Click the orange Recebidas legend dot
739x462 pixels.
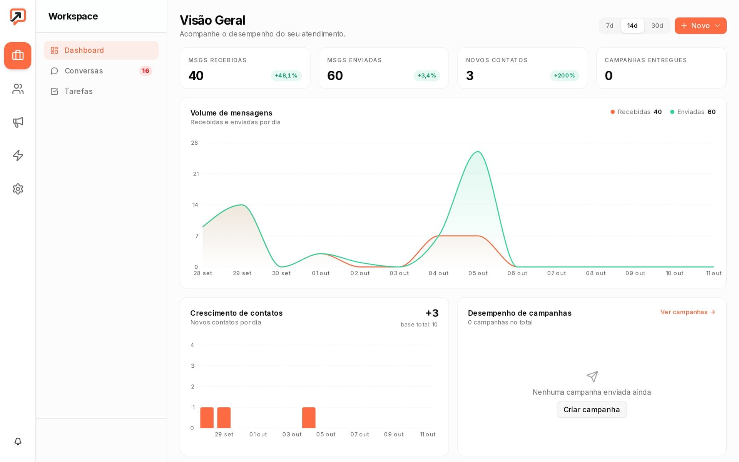[x=612, y=112]
